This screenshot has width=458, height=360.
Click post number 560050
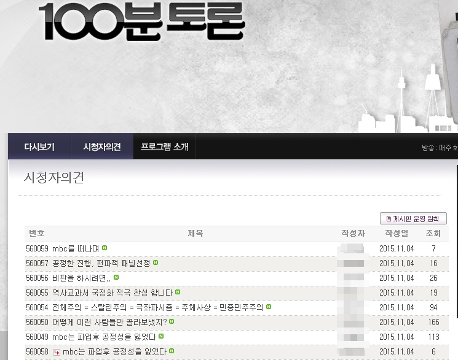pyautogui.click(x=37, y=322)
